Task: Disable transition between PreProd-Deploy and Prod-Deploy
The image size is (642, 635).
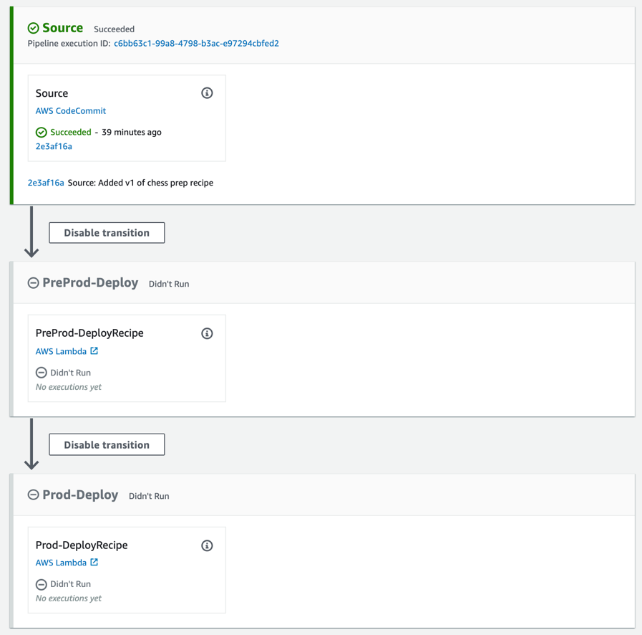Action: (x=107, y=445)
